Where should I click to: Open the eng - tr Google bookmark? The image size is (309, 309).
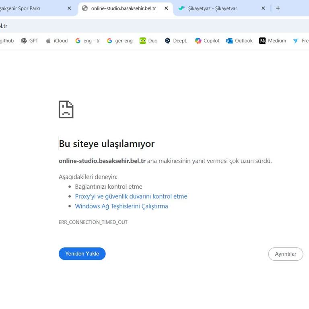(x=87, y=41)
